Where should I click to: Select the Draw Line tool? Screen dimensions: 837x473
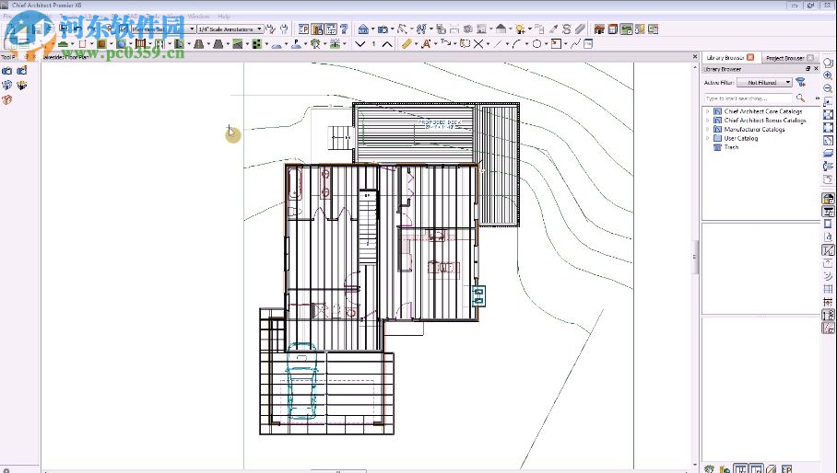(x=498, y=44)
